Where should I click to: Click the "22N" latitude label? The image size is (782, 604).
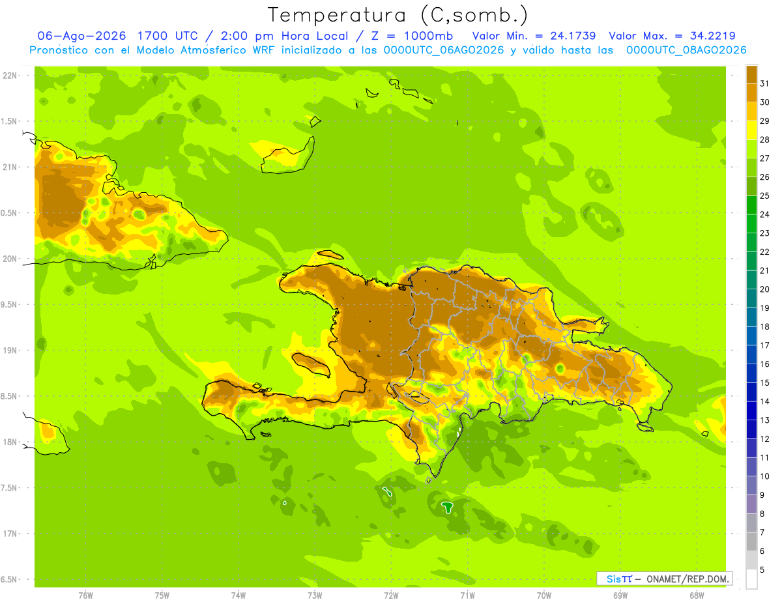click(x=9, y=76)
